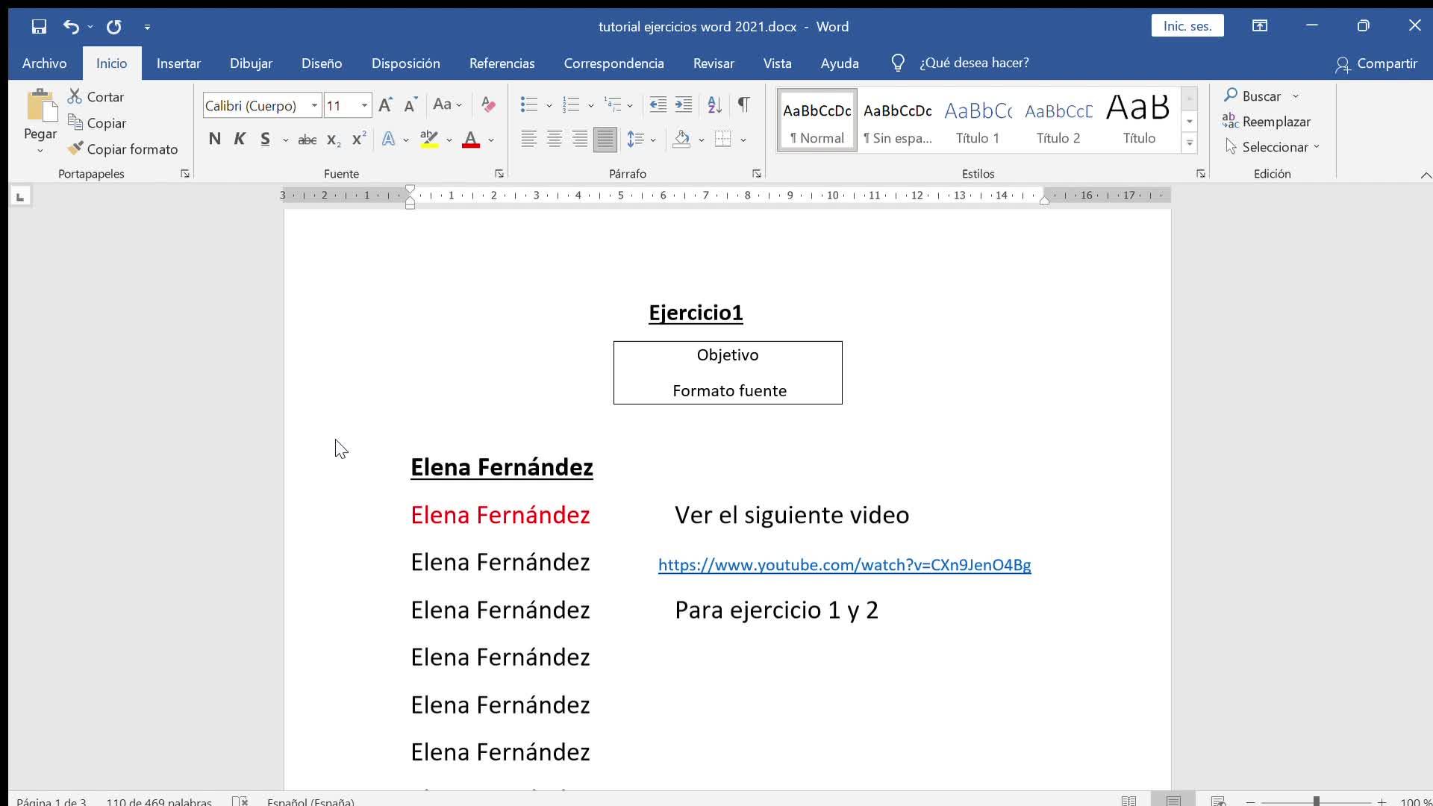
Task: Click the Strikethrough abc icon
Action: (x=307, y=140)
